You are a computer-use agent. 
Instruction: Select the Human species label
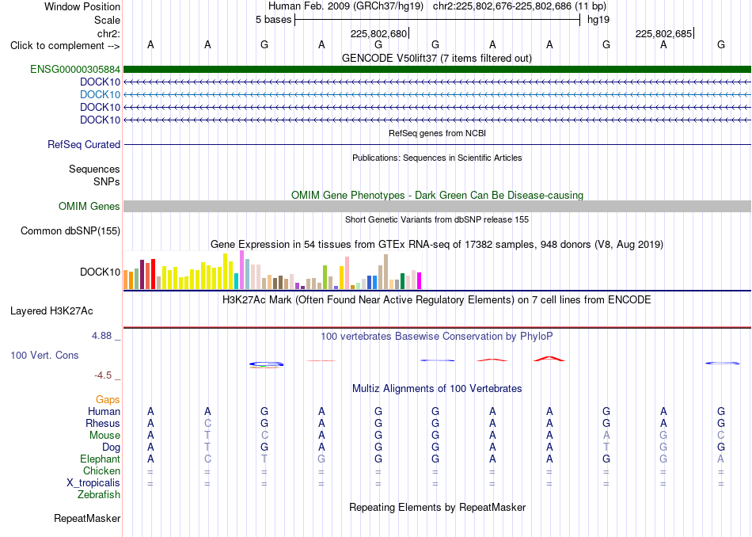[104, 411]
